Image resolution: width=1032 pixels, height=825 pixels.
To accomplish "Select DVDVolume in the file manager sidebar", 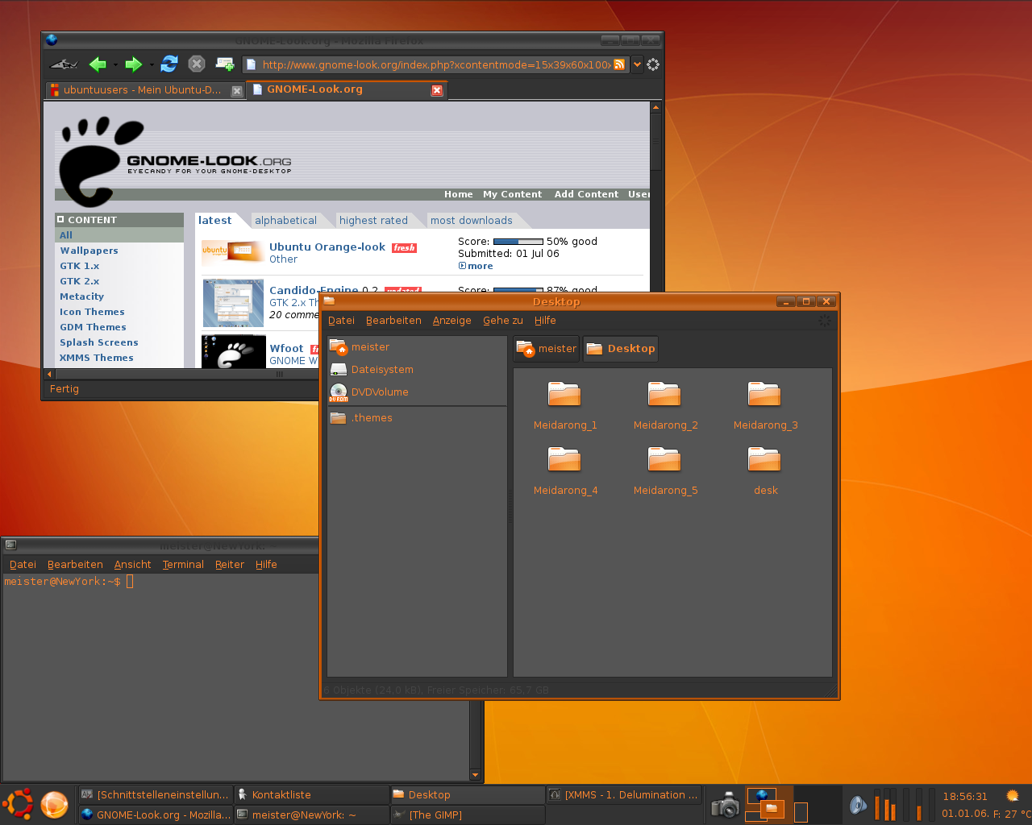I will pyautogui.click(x=417, y=392).
